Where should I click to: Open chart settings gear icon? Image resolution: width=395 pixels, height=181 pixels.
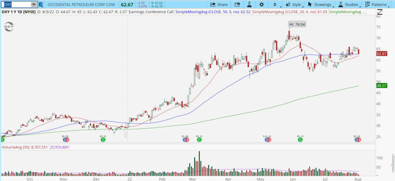[262, 5]
